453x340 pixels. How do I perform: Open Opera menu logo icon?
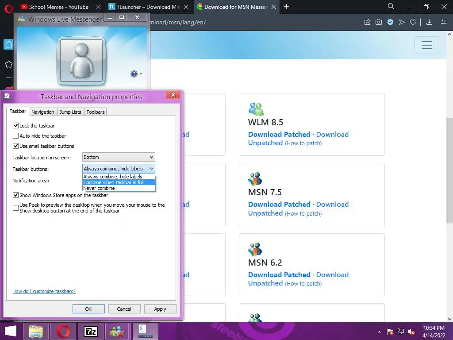point(9,9)
